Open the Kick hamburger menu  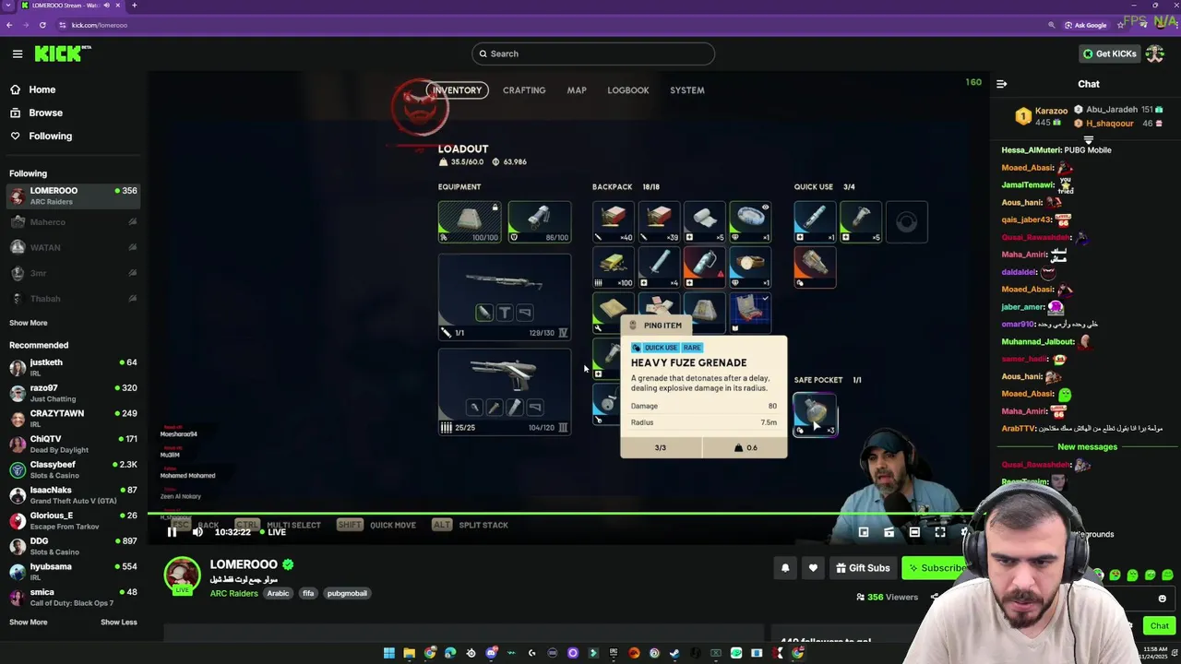[x=17, y=53]
